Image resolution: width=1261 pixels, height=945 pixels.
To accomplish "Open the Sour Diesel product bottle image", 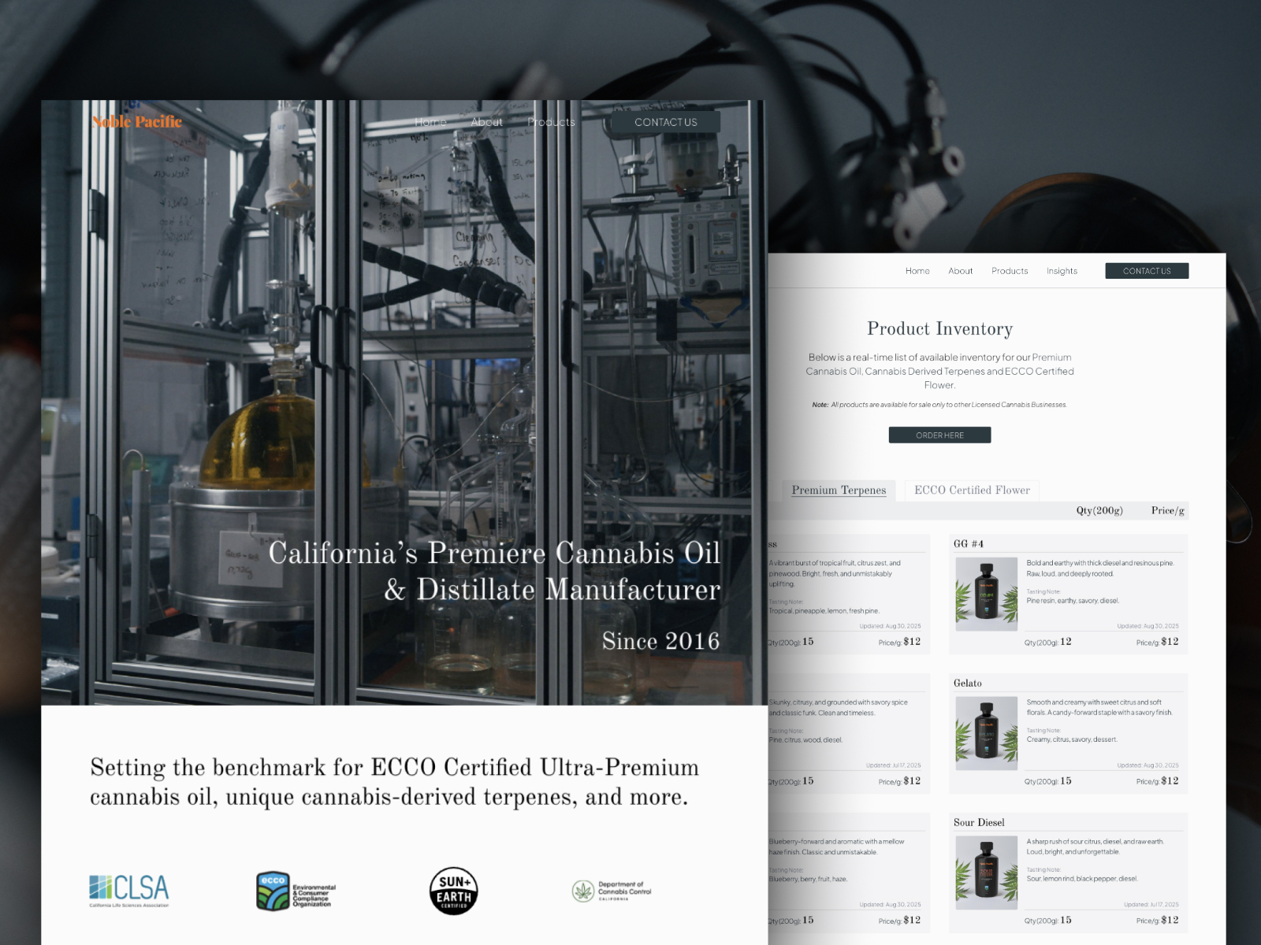I will (987, 873).
